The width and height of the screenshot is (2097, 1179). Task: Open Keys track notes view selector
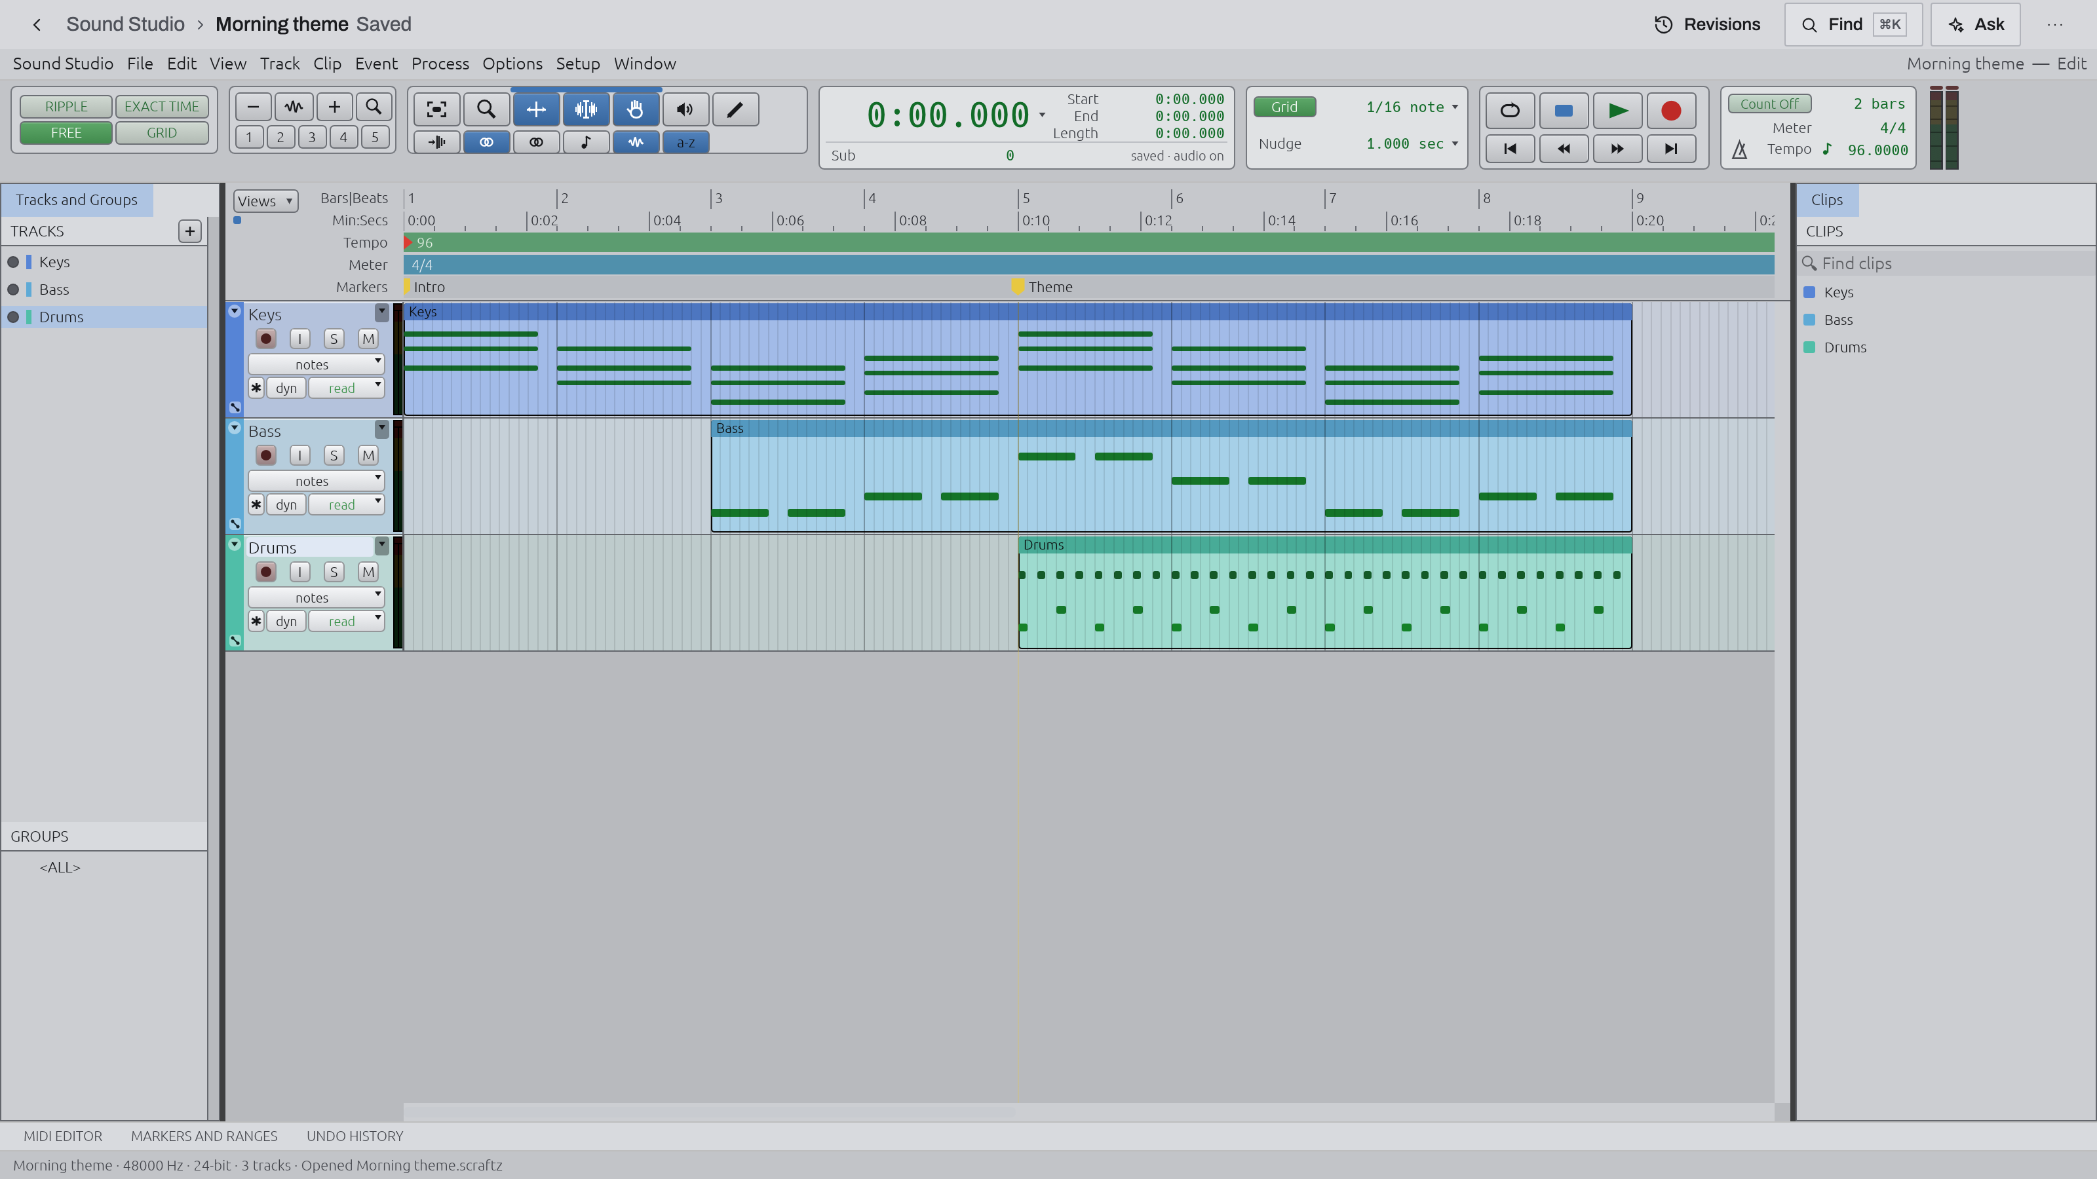click(x=316, y=365)
